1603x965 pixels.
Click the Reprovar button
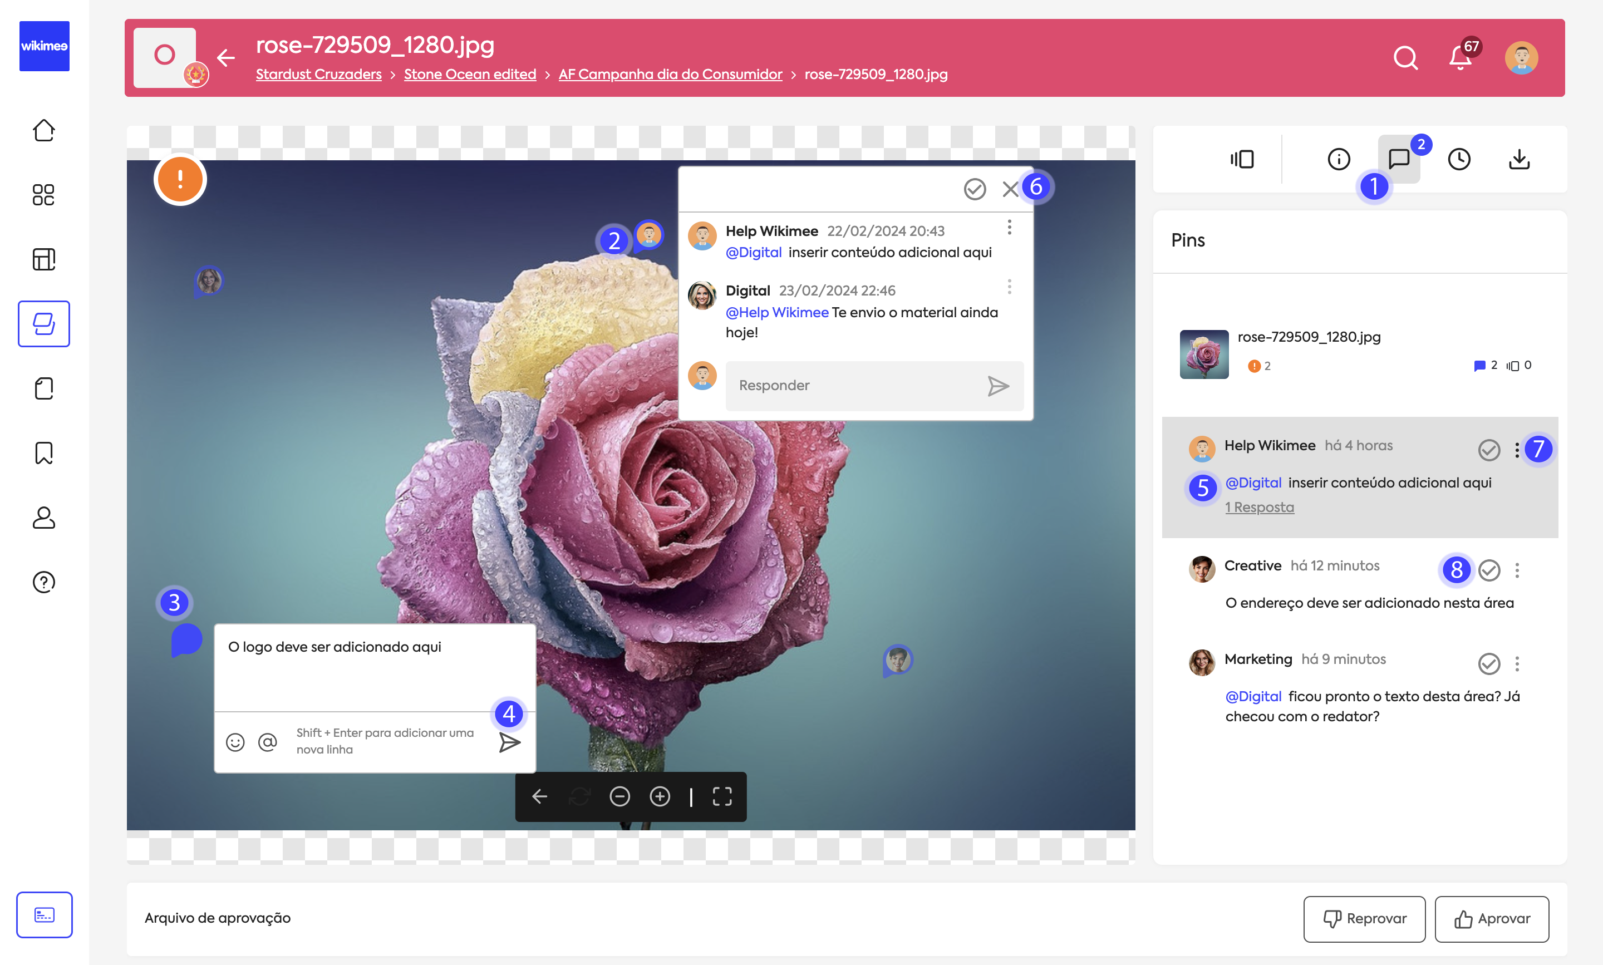[x=1364, y=919]
